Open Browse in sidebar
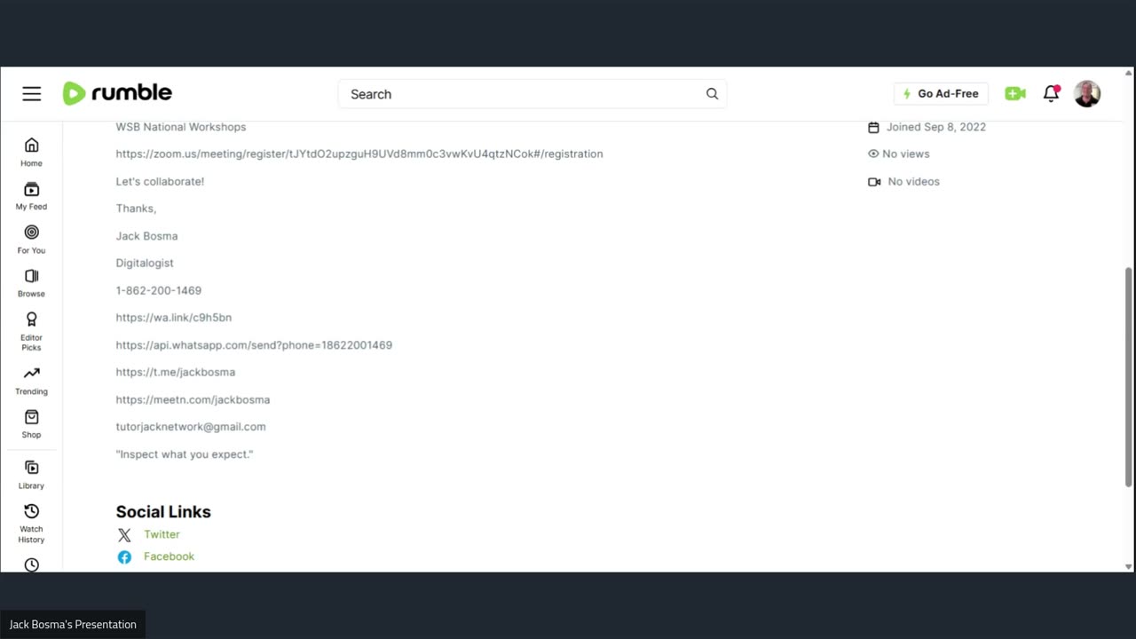Image resolution: width=1136 pixels, height=639 pixels. click(x=31, y=283)
